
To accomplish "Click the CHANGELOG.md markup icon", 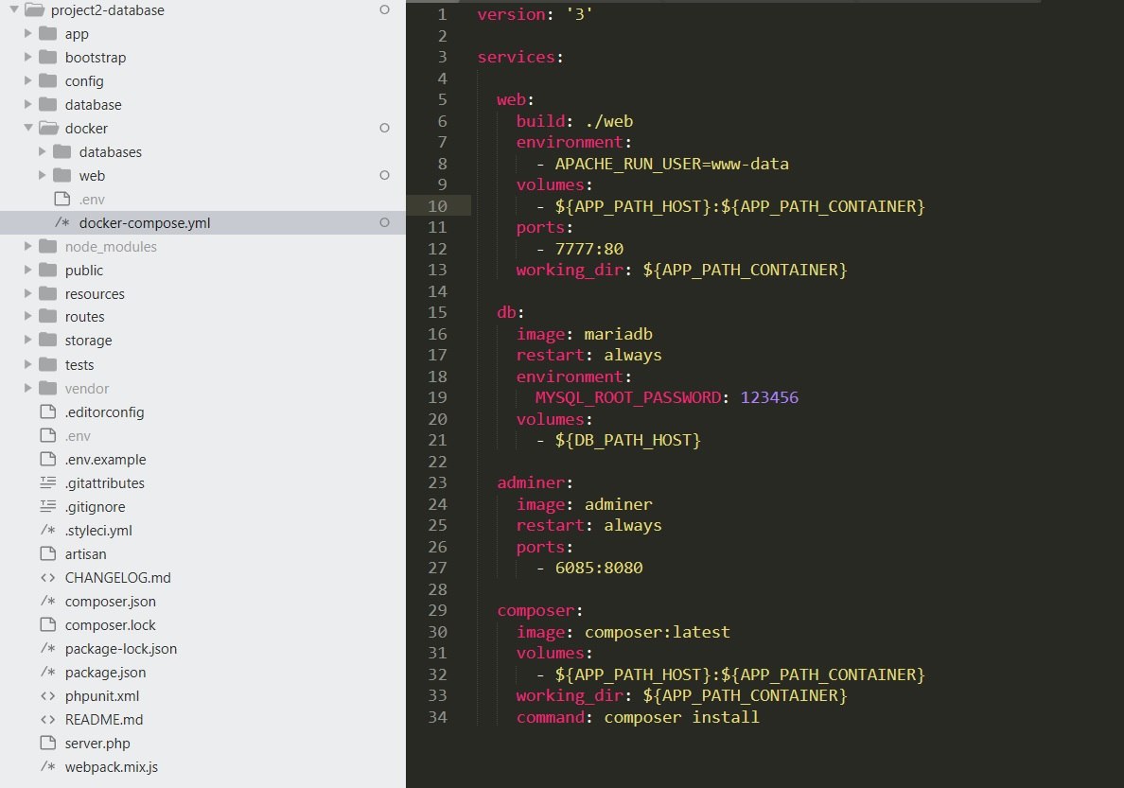I will tap(48, 578).
